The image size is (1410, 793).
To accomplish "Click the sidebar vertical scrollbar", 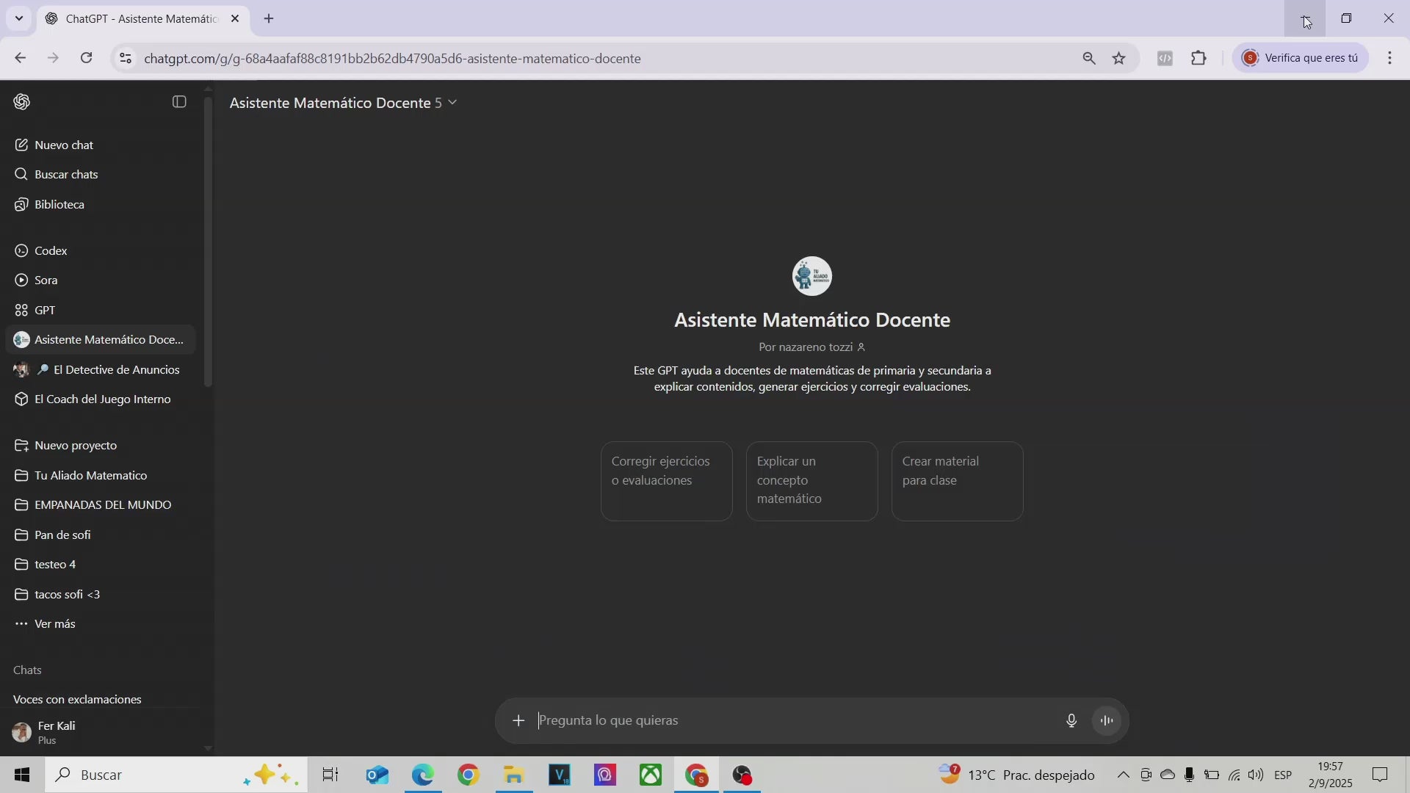I will click(208, 242).
